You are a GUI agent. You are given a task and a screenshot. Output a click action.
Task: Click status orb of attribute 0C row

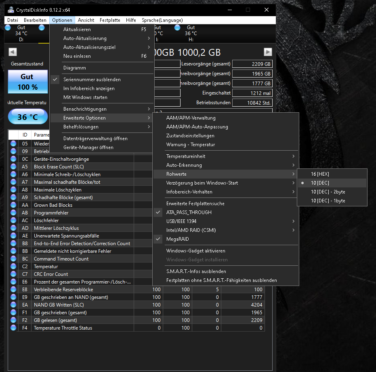click(x=13, y=159)
